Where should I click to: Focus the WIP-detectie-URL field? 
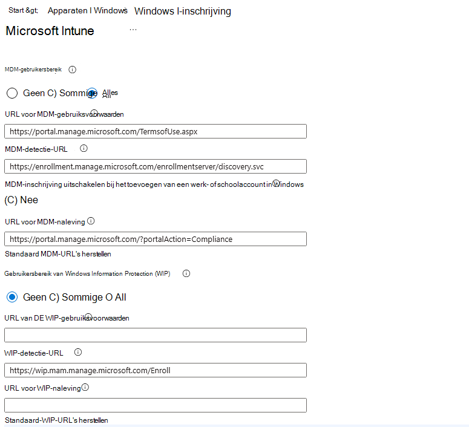point(156,370)
